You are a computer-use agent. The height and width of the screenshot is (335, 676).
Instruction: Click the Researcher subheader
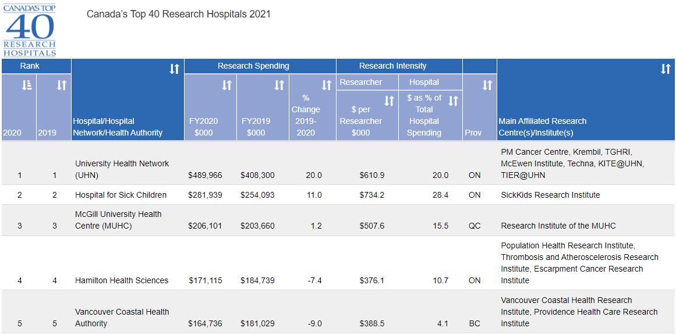(367, 82)
